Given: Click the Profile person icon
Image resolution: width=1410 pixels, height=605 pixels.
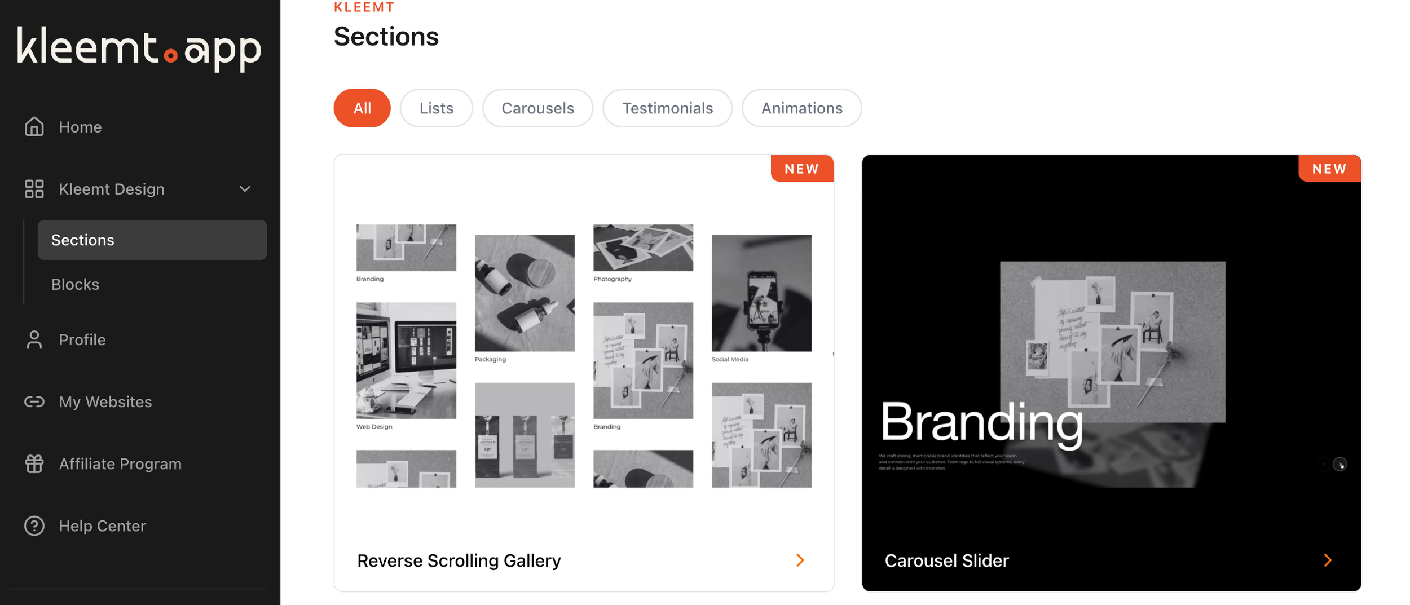Looking at the screenshot, I should pyautogui.click(x=34, y=339).
